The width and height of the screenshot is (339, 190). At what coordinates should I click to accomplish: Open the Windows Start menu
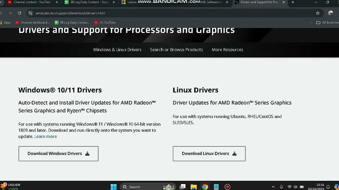coord(114,187)
